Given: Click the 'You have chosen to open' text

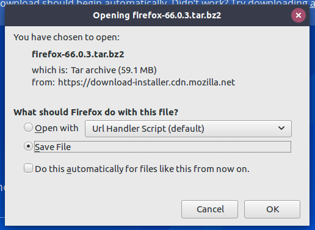Looking at the screenshot, I should 67,37.
